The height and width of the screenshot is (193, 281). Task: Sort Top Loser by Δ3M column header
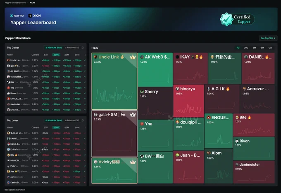coord(67,127)
